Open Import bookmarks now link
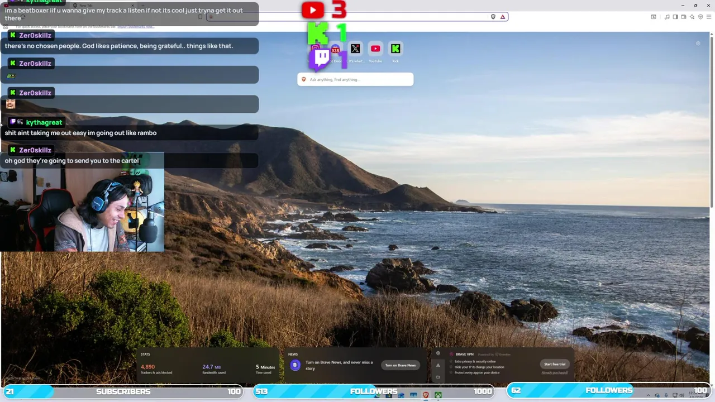715x402 pixels. tap(136, 26)
